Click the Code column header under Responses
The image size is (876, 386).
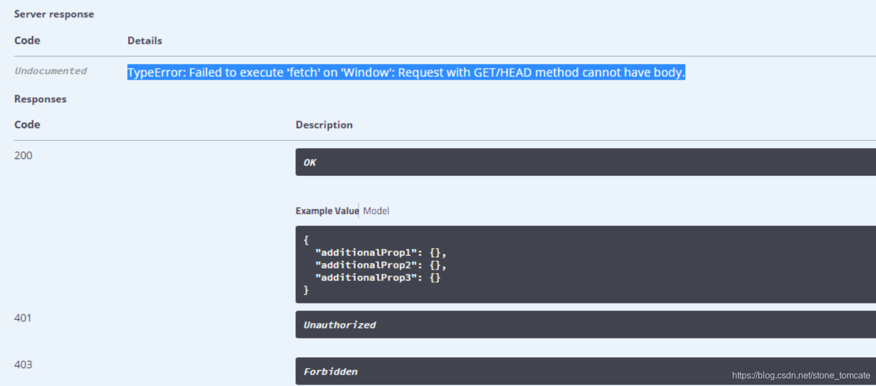[27, 124]
